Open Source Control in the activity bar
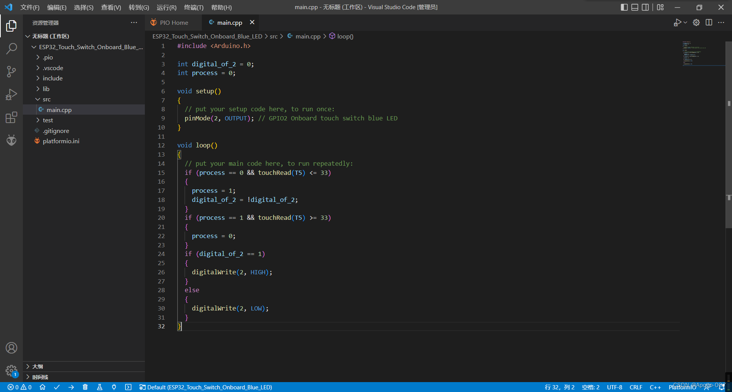The height and width of the screenshot is (392, 732). [x=11, y=72]
